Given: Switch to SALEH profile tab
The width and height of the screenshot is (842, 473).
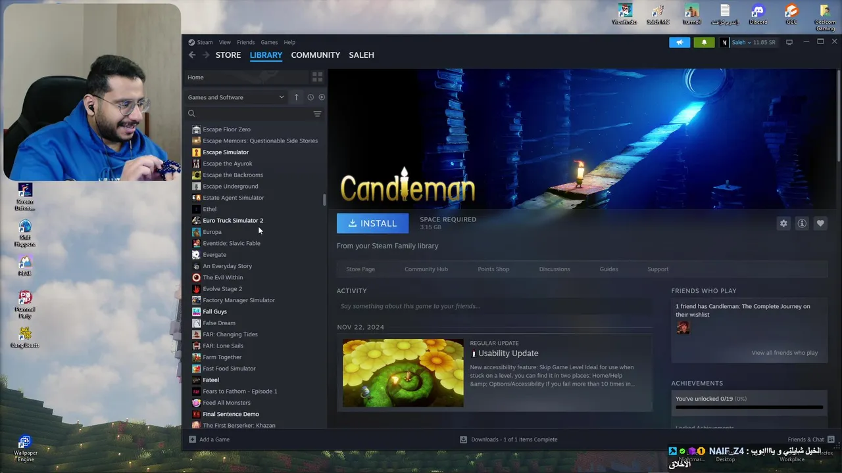Looking at the screenshot, I should tap(361, 55).
